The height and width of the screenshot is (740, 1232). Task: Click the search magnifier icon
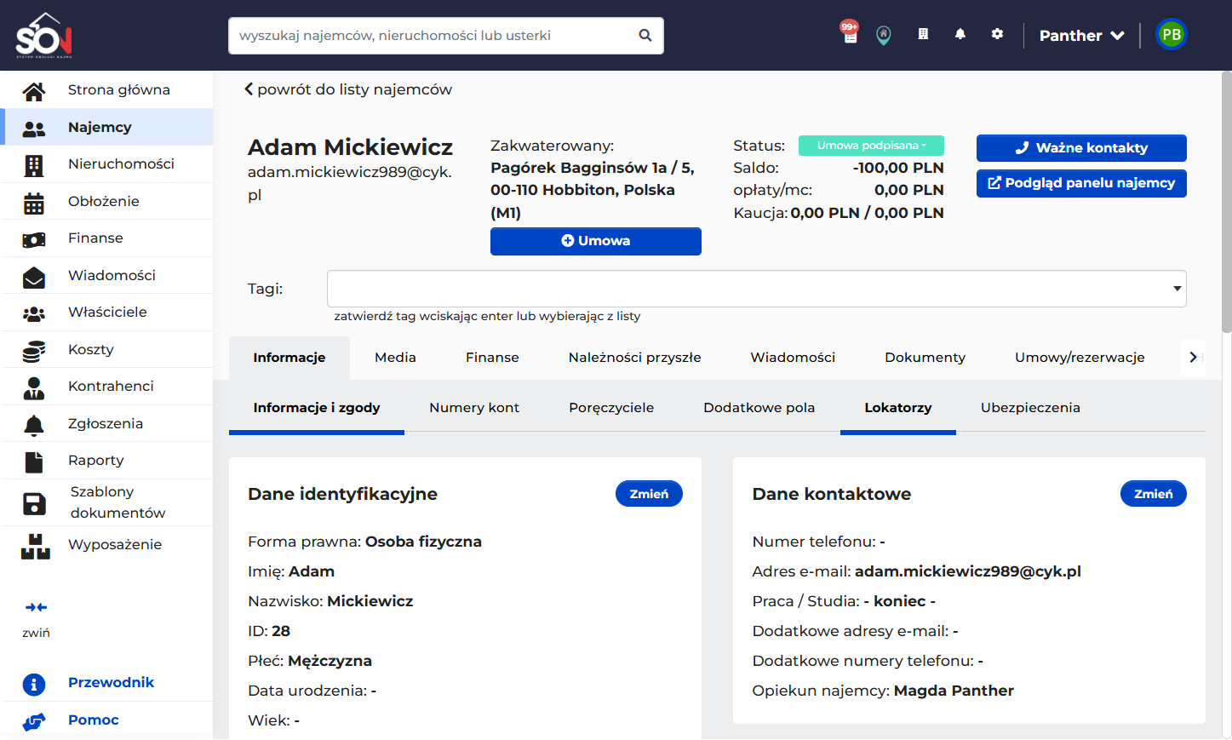click(x=645, y=36)
